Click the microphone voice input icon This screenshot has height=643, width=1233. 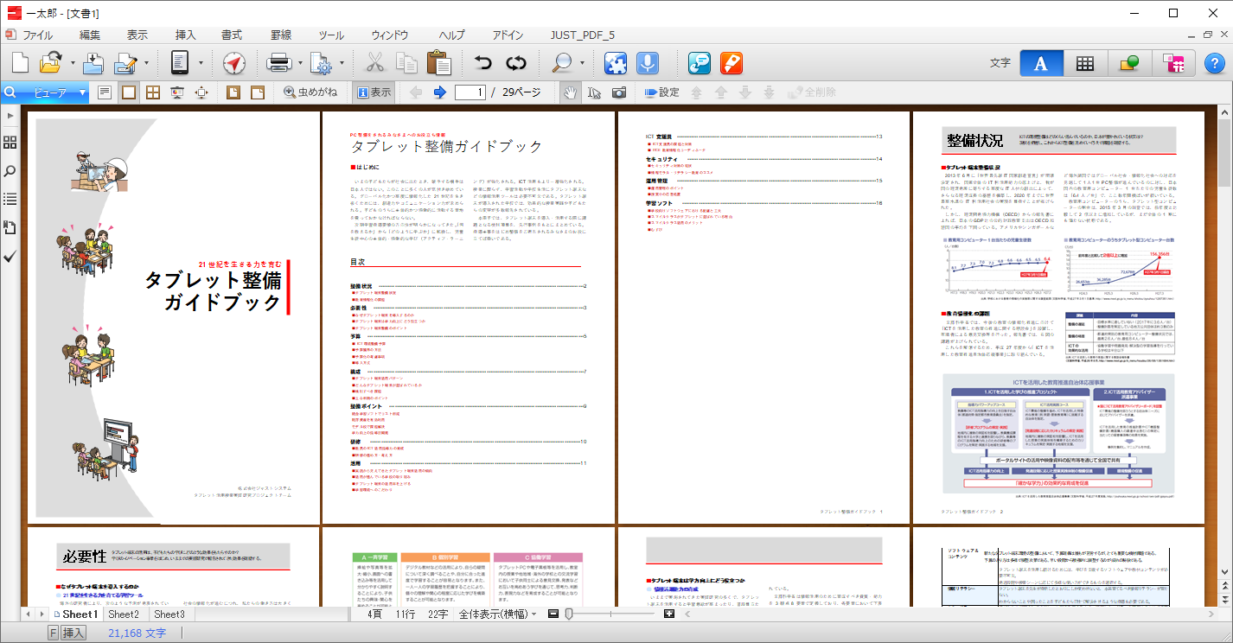coord(647,63)
